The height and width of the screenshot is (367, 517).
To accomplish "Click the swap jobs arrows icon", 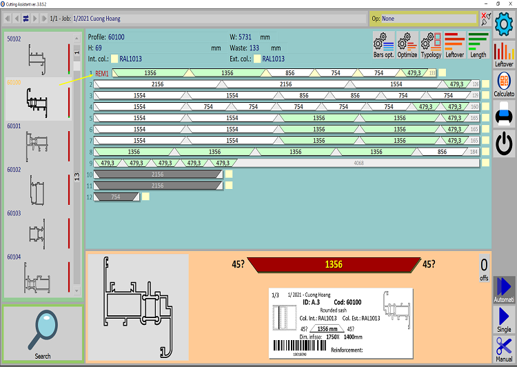I will [26, 19].
